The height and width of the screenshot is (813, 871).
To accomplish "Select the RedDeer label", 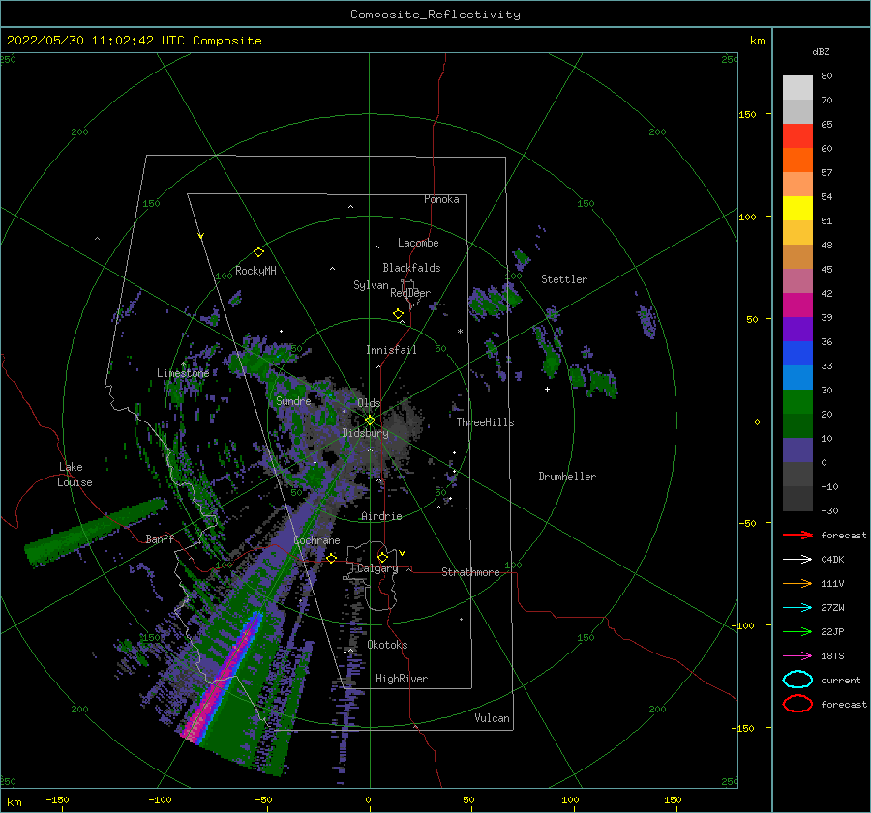I will (x=410, y=293).
